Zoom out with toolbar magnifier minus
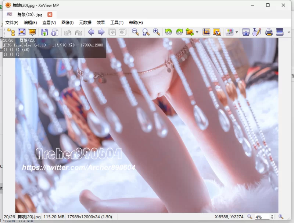 [x=135, y=32]
